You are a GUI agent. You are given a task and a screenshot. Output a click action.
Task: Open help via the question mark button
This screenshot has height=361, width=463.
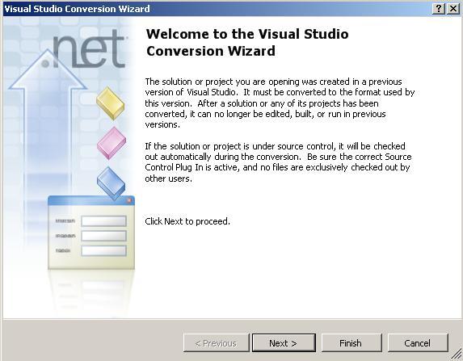[x=439, y=9]
